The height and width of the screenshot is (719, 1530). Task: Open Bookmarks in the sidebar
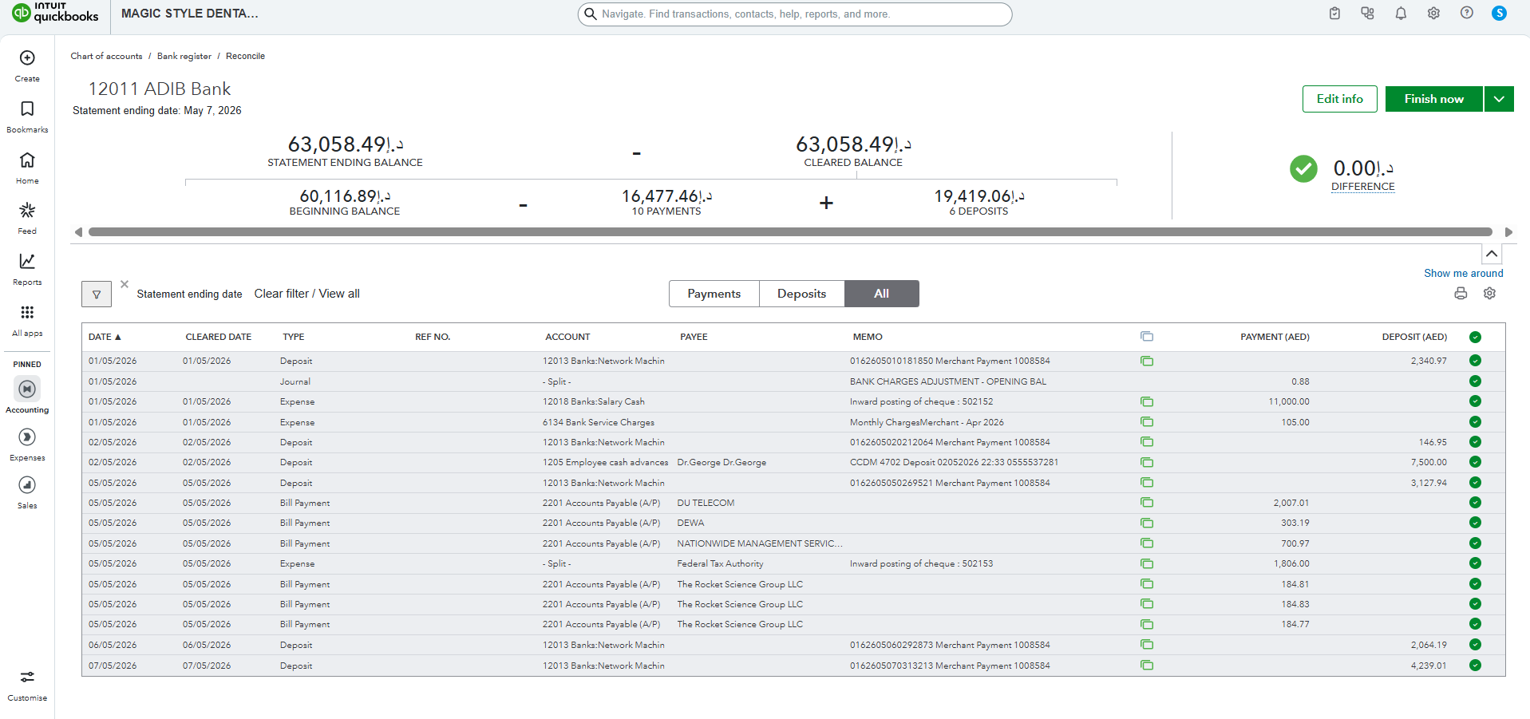click(x=27, y=117)
